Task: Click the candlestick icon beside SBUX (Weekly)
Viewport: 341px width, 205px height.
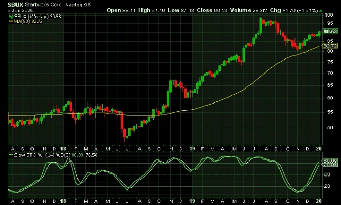Action: click(x=11, y=17)
